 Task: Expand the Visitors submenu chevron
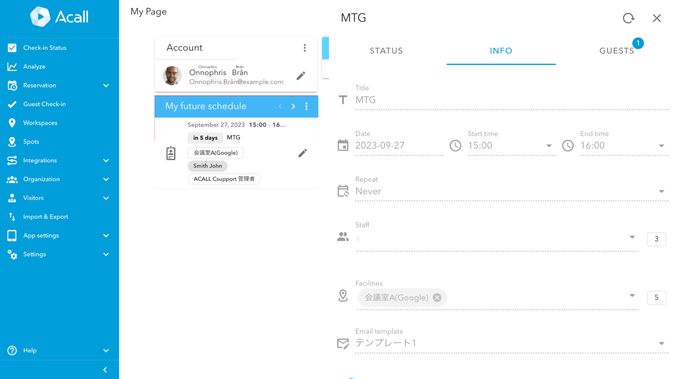(106, 198)
